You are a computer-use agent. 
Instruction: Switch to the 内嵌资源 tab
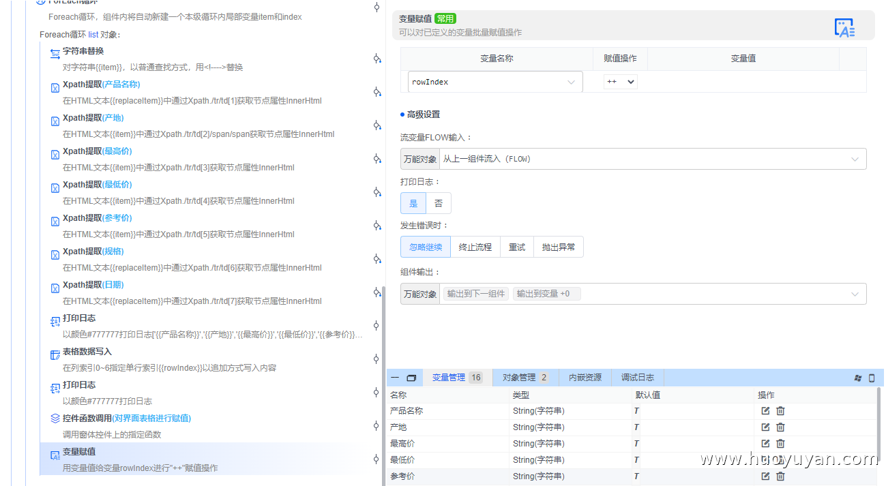coord(585,378)
